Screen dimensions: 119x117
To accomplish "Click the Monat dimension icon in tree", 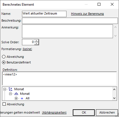I will (11, 89).
